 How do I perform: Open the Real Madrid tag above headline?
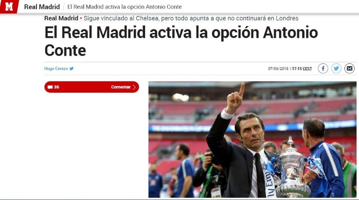point(61,18)
